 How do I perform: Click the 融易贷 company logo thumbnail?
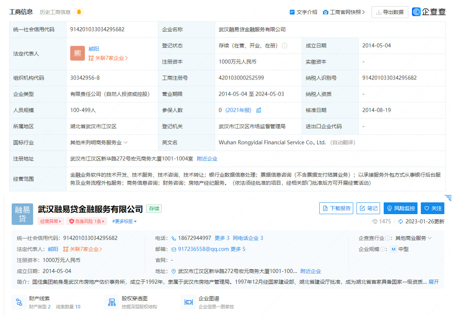[x=22, y=214]
